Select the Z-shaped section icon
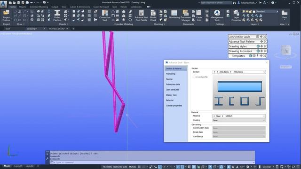The height and width of the screenshot is (169, 301). 260,101
